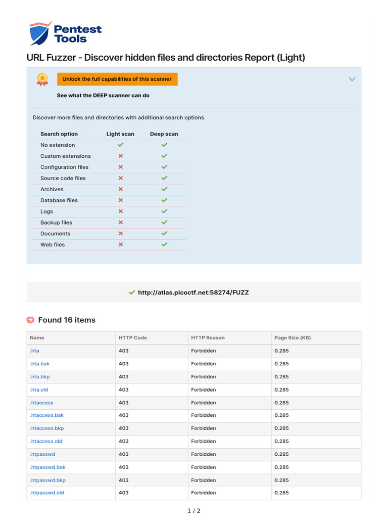Click the page indicator 1 / 2
388x518 pixels.
194,511
